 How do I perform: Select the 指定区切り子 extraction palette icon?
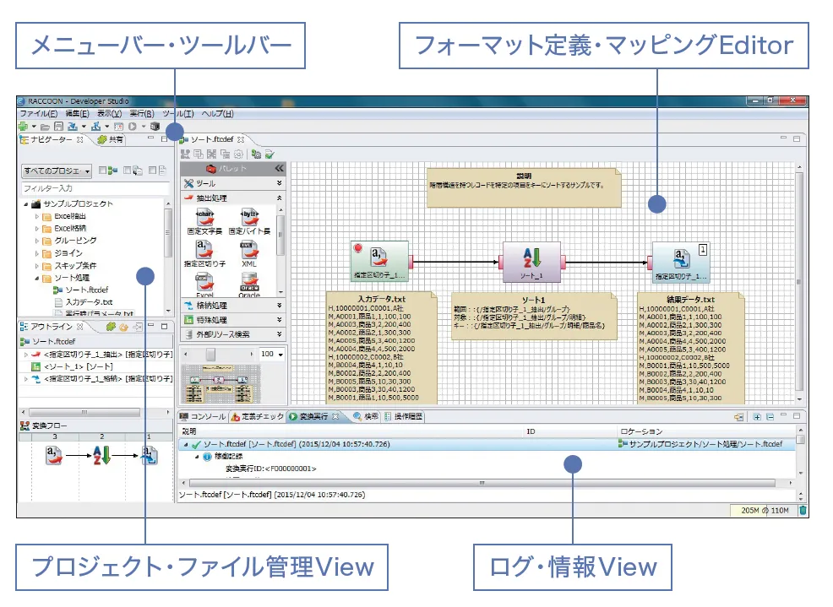(x=204, y=254)
